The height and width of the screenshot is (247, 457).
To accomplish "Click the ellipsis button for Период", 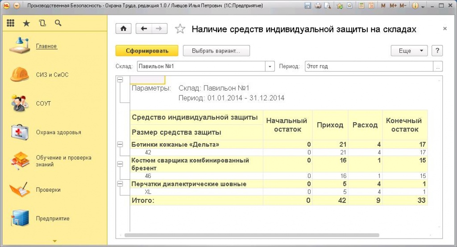I will [x=438, y=66].
